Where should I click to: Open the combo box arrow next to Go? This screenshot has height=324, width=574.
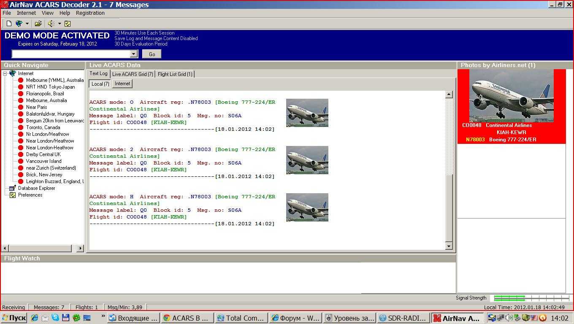[x=134, y=54]
